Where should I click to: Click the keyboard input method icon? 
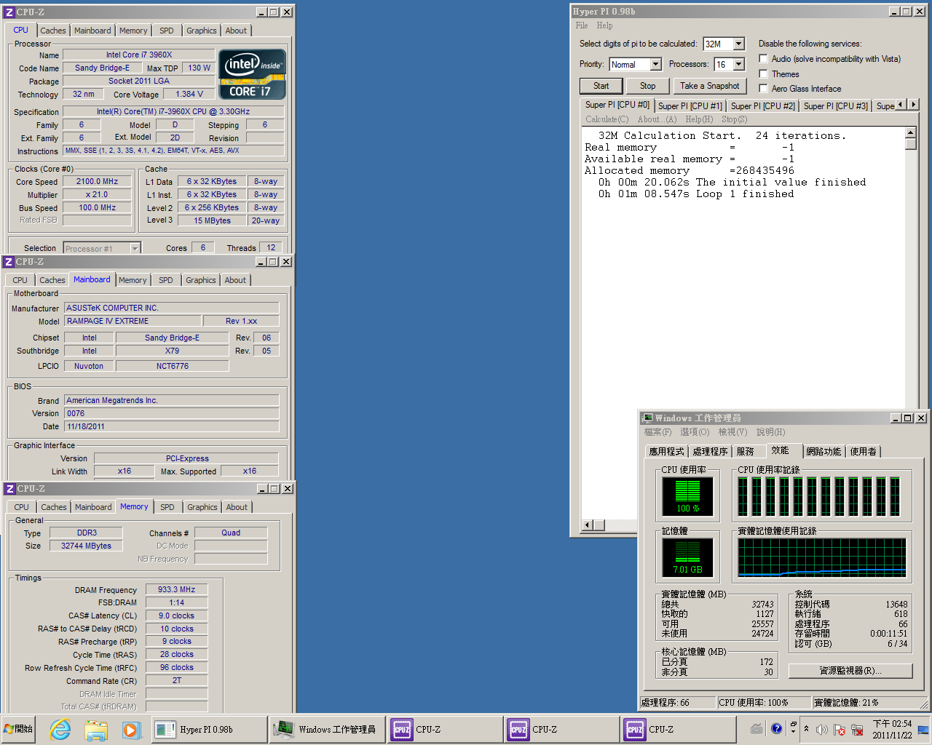[x=757, y=728]
